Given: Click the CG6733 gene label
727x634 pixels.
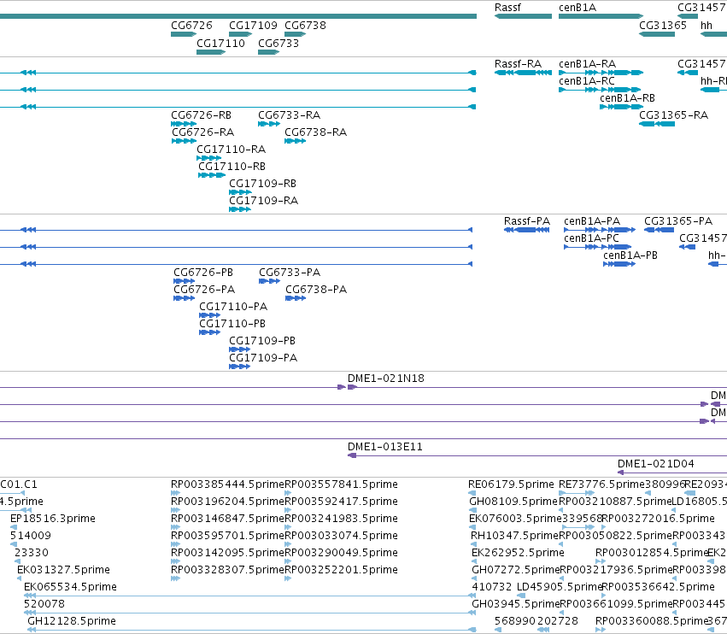Looking at the screenshot, I should 278,43.
